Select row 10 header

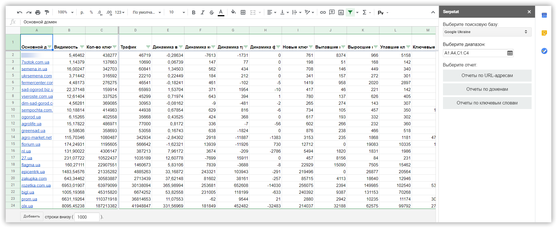(13, 110)
